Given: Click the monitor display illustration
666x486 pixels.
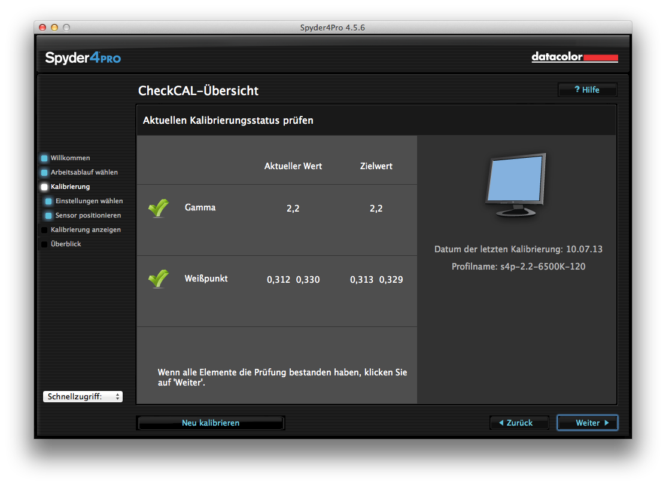Looking at the screenshot, I should [x=516, y=185].
